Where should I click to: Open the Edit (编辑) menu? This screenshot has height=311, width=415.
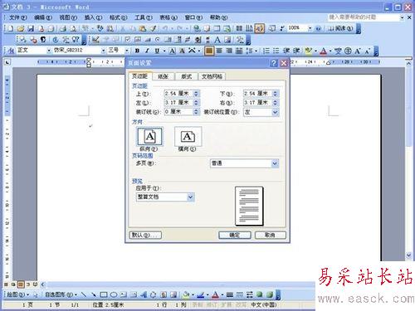coord(43,17)
